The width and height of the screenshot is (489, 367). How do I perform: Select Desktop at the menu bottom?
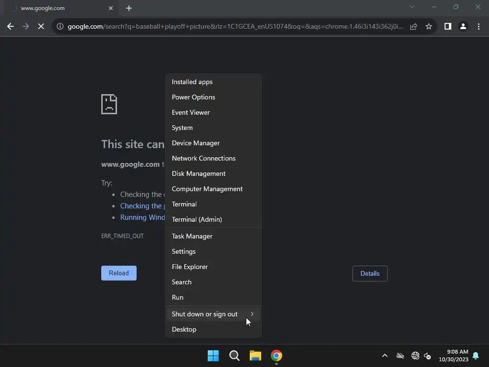[x=213, y=330]
